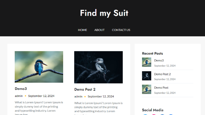Click the admin author link under Demo Post 2
205x115 pixels.
pyautogui.click(x=78, y=96)
